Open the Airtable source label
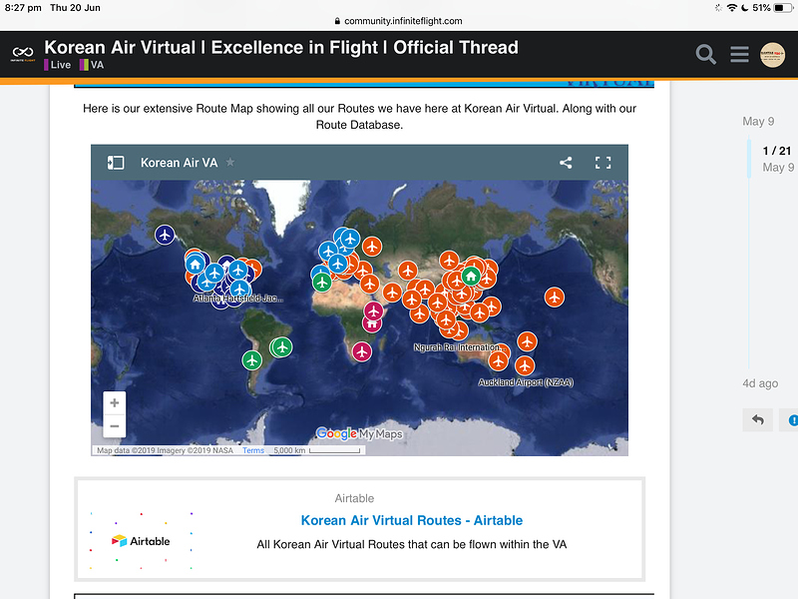The image size is (798, 599). point(354,498)
